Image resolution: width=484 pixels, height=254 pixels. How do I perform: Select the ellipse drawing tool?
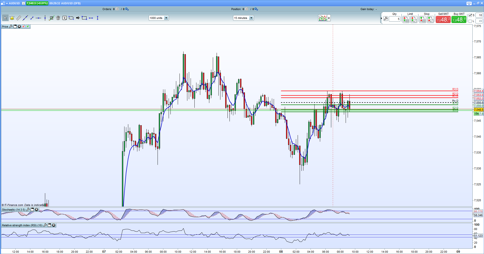(x=71, y=18)
